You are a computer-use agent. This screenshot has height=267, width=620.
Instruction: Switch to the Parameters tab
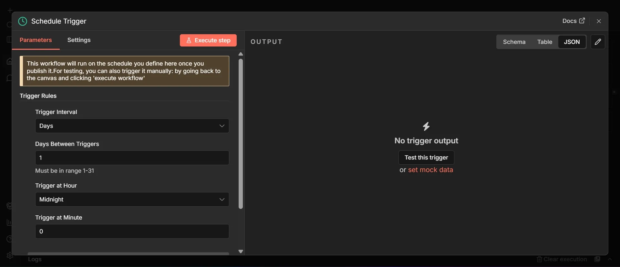(x=36, y=40)
